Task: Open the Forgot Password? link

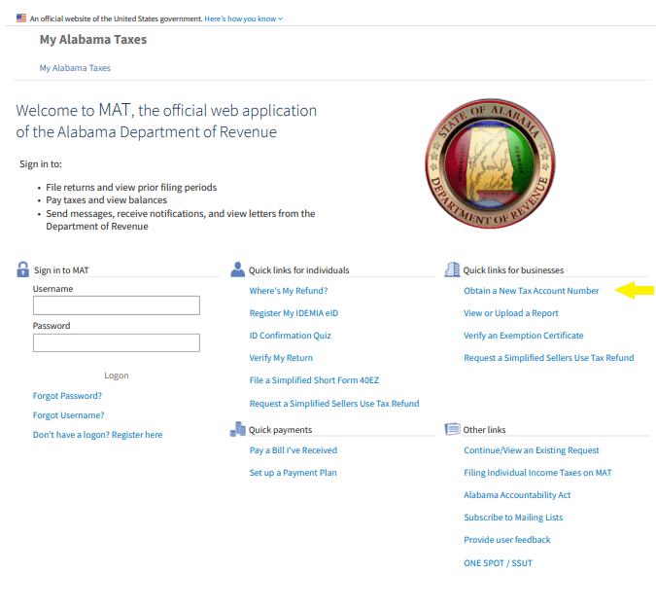Action: click(x=67, y=396)
